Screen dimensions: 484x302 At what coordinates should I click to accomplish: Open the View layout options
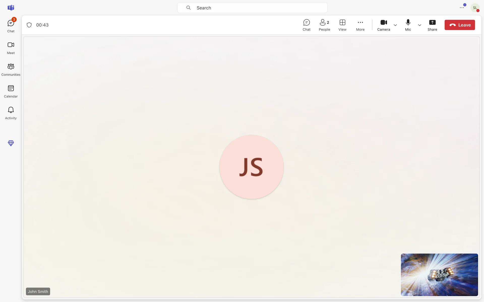pyautogui.click(x=342, y=25)
